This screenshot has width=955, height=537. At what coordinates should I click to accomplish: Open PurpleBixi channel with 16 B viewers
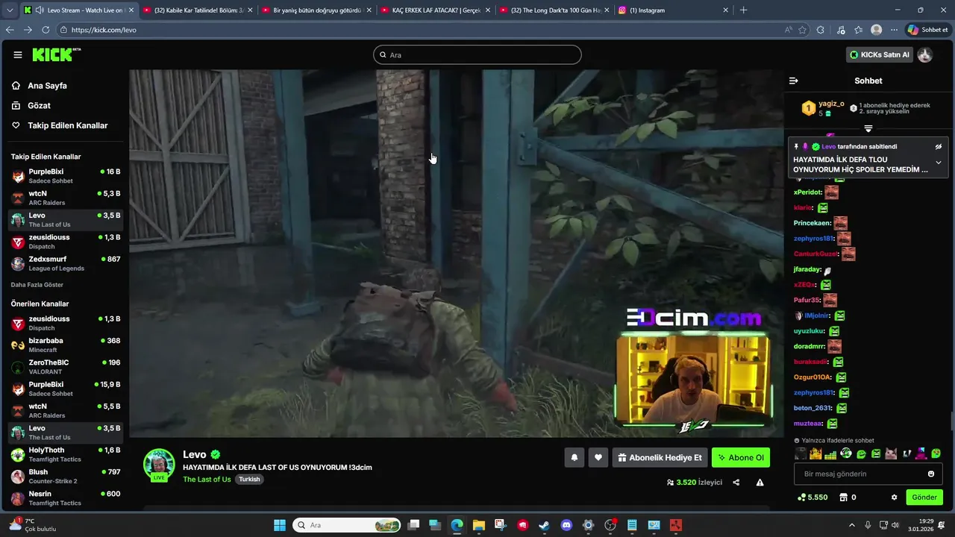pos(66,176)
